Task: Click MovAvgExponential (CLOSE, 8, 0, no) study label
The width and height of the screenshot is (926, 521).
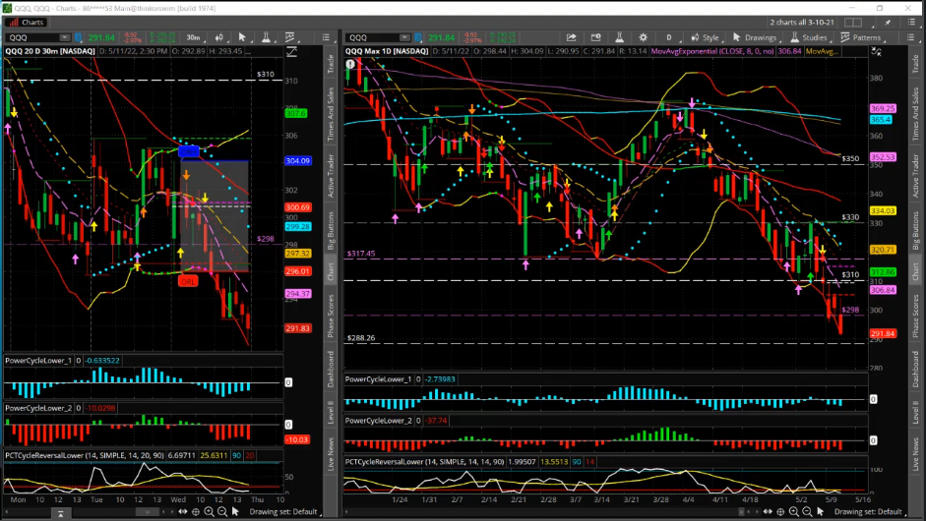Action: (712, 51)
